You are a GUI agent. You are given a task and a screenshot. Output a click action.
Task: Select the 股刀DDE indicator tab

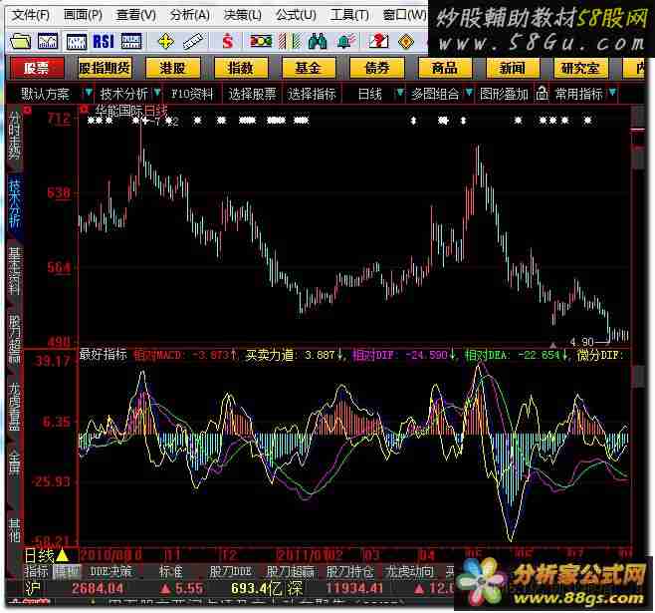pos(234,572)
